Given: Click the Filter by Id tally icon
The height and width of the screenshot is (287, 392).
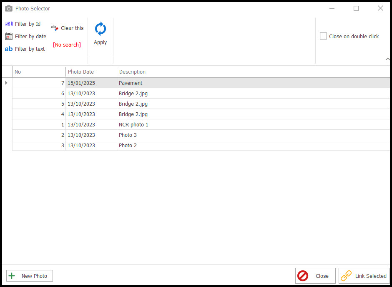Looking at the screenshot, I should point(9,24).
